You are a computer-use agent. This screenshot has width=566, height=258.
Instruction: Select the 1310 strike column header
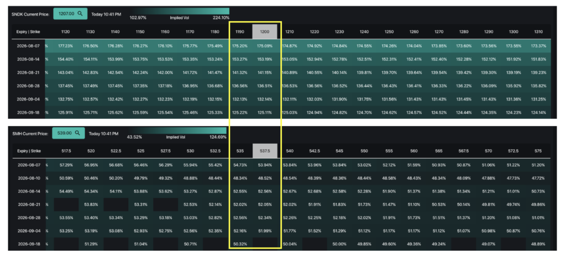click(x=538, y=31)
